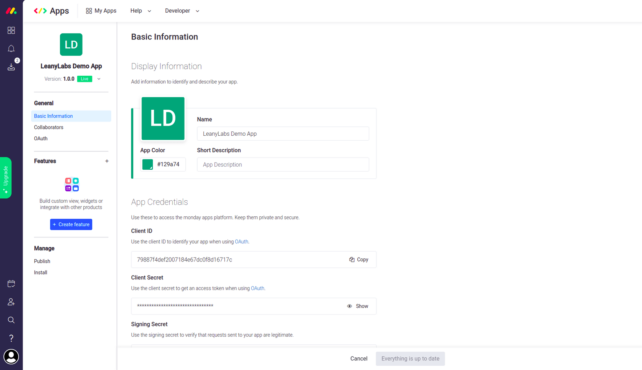Go to the Publish section
The image size is (642, 370).
point(42,261)
